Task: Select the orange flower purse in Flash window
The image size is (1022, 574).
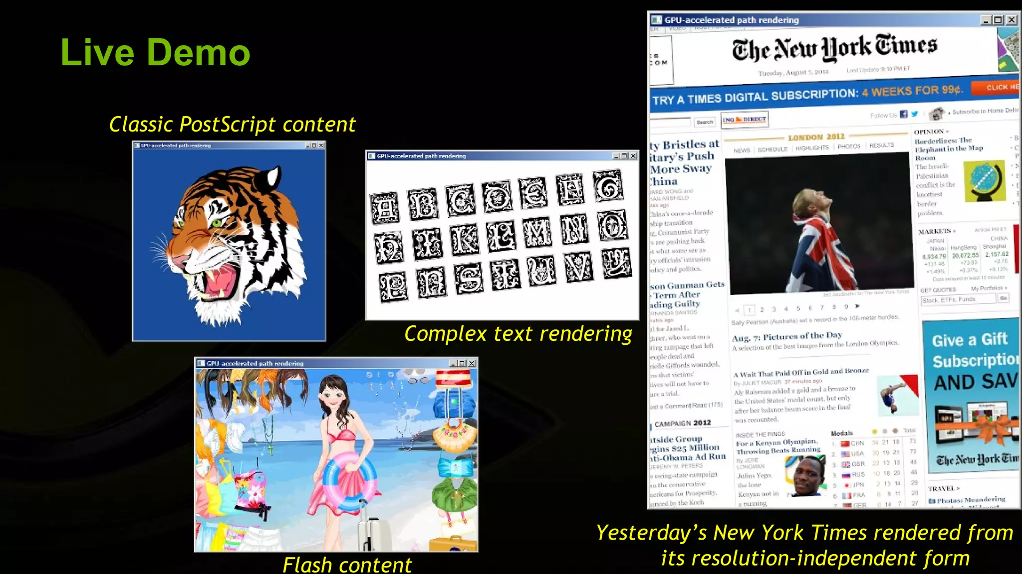Action: [x=454, y=435]
